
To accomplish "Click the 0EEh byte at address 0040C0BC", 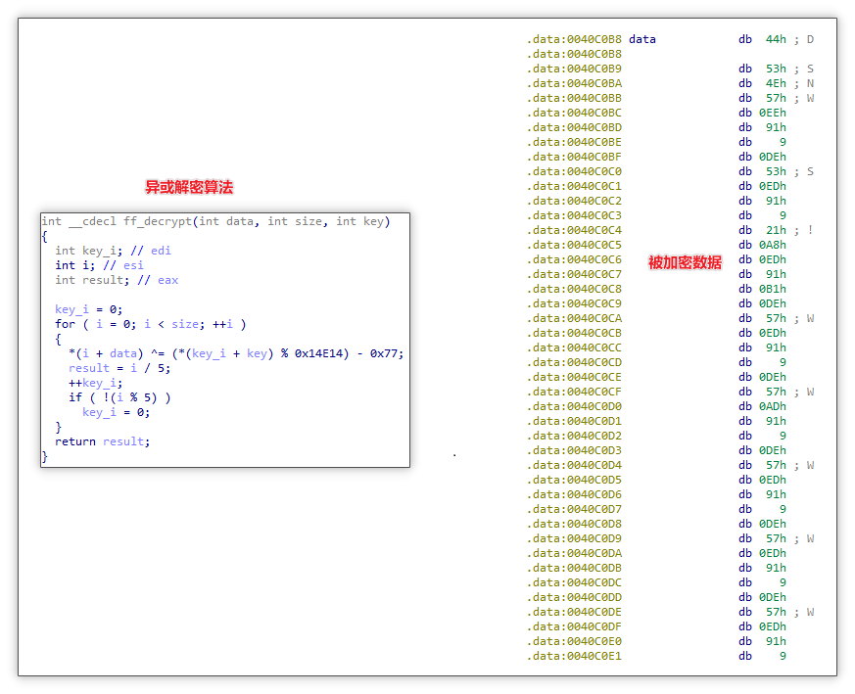I will point(773,113).
